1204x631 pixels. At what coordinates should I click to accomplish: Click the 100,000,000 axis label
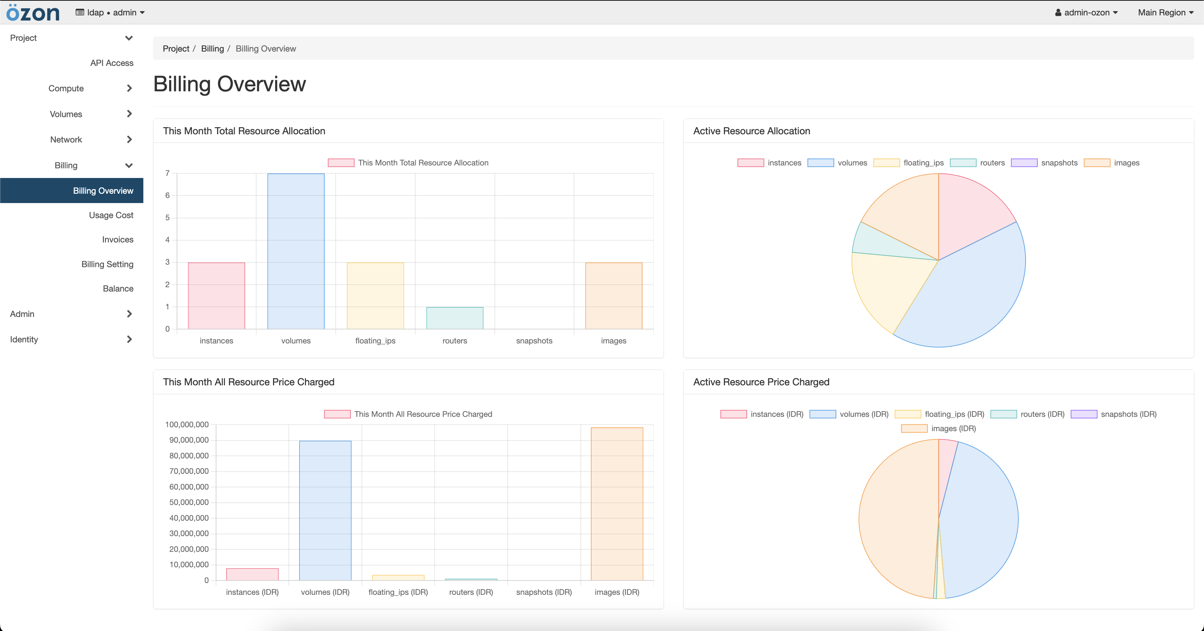point(186,425)
